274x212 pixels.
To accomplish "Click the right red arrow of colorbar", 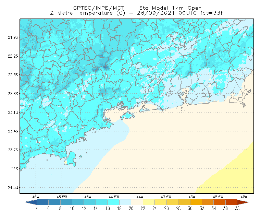I will tap(243, 202).
